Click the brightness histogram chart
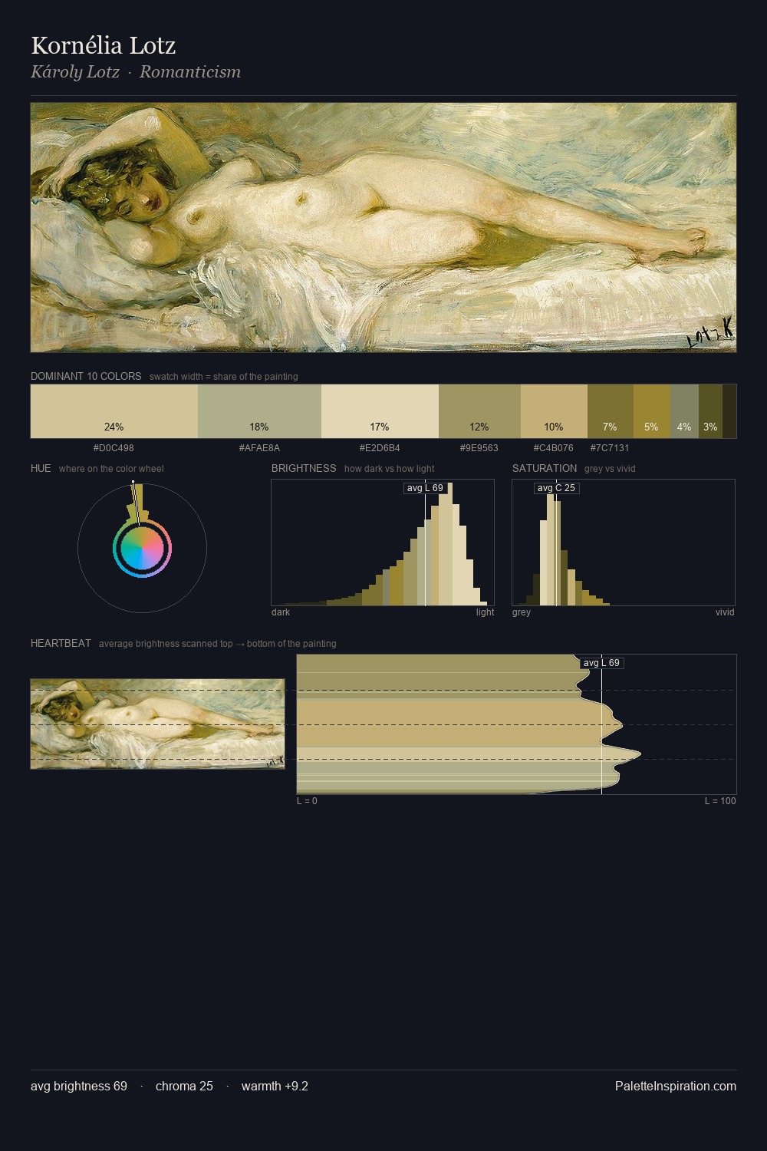Screen dimensions: 767x1151 pos(383,543)
